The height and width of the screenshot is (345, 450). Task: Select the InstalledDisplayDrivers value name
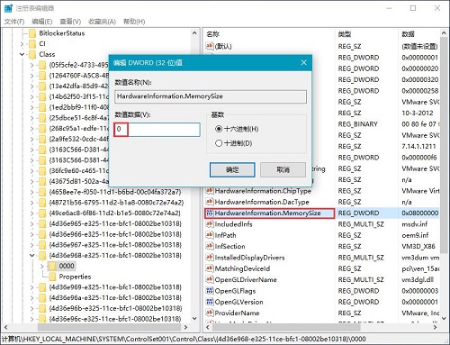tap(249, 258)
